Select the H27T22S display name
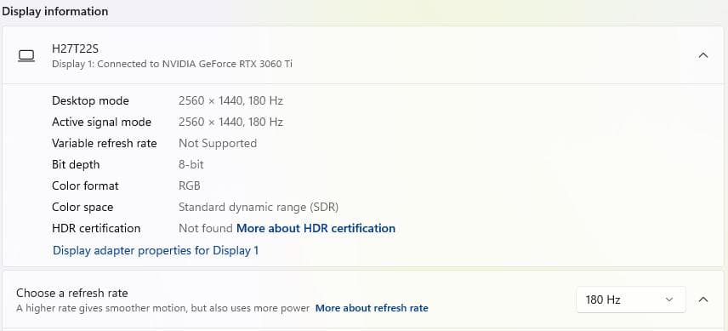 tap(75, 49)
